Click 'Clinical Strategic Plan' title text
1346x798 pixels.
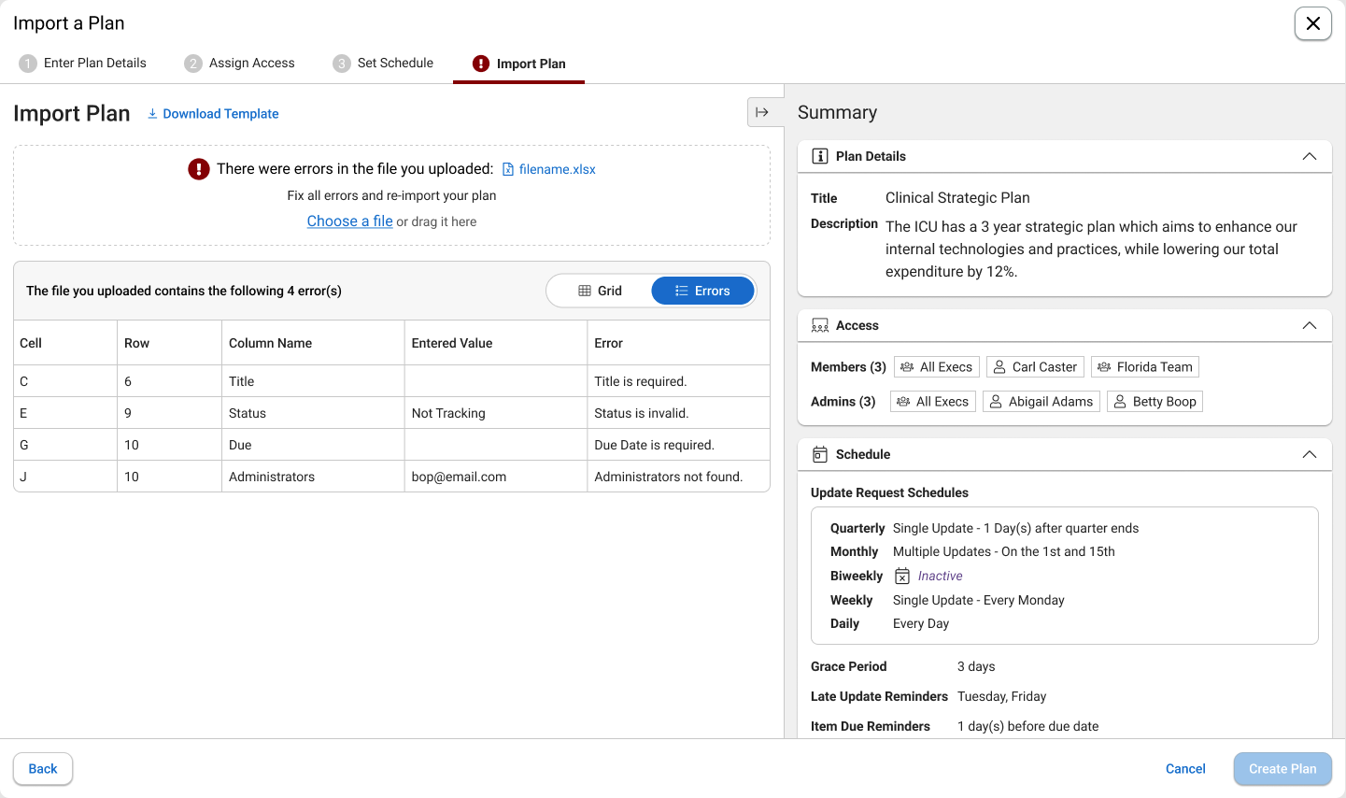(957, 198)
